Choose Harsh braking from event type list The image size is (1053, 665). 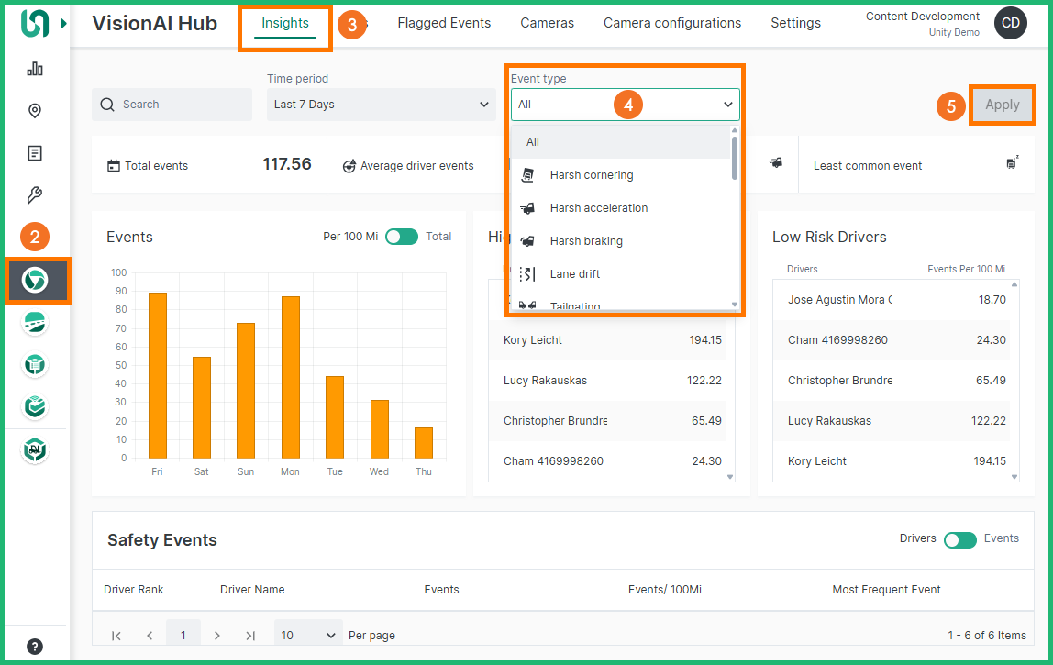tap(585, 241)
